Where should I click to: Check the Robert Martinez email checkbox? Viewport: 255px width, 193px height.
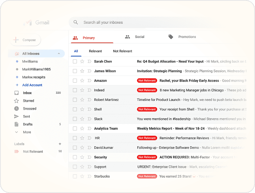[75, 100]
